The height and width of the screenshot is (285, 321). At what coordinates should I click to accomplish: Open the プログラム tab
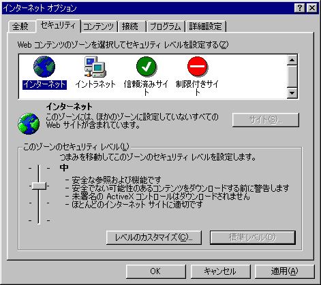coord(166,27)
